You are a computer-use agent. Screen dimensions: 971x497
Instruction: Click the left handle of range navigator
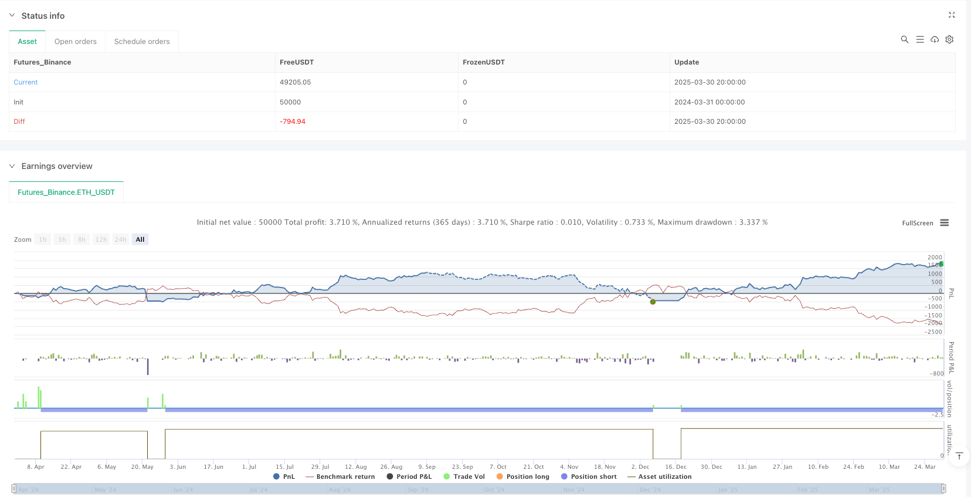tap(13, 489)
